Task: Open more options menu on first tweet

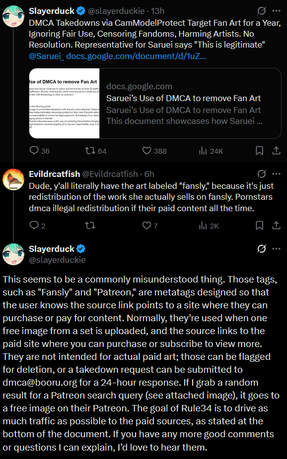Action: (x=276, y=11)
